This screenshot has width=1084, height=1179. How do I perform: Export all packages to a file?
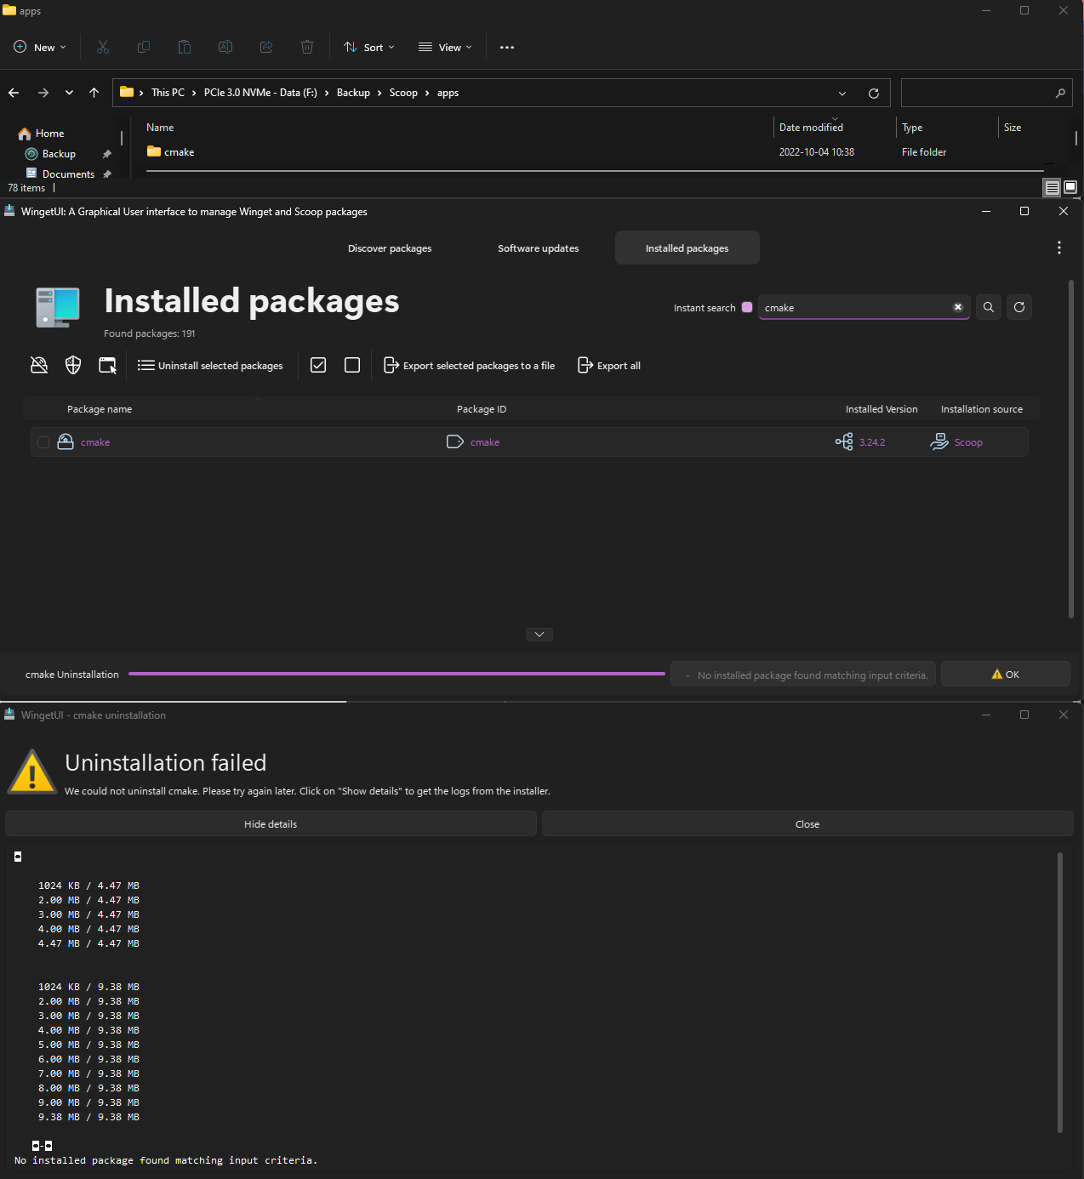[x=609, y=365]
